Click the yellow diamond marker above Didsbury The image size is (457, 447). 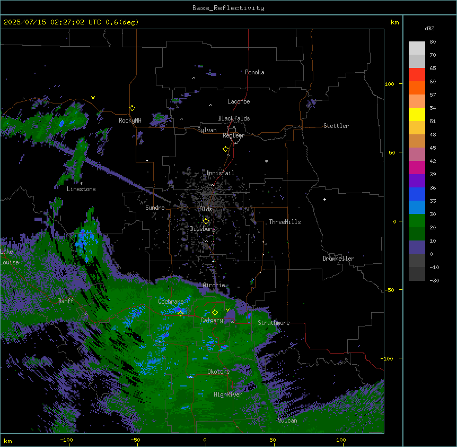click(x=206, y=221)
